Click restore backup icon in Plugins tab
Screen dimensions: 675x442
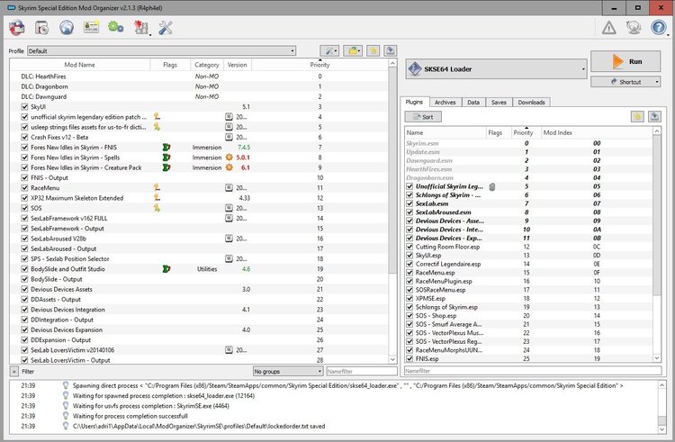[637, 117]
